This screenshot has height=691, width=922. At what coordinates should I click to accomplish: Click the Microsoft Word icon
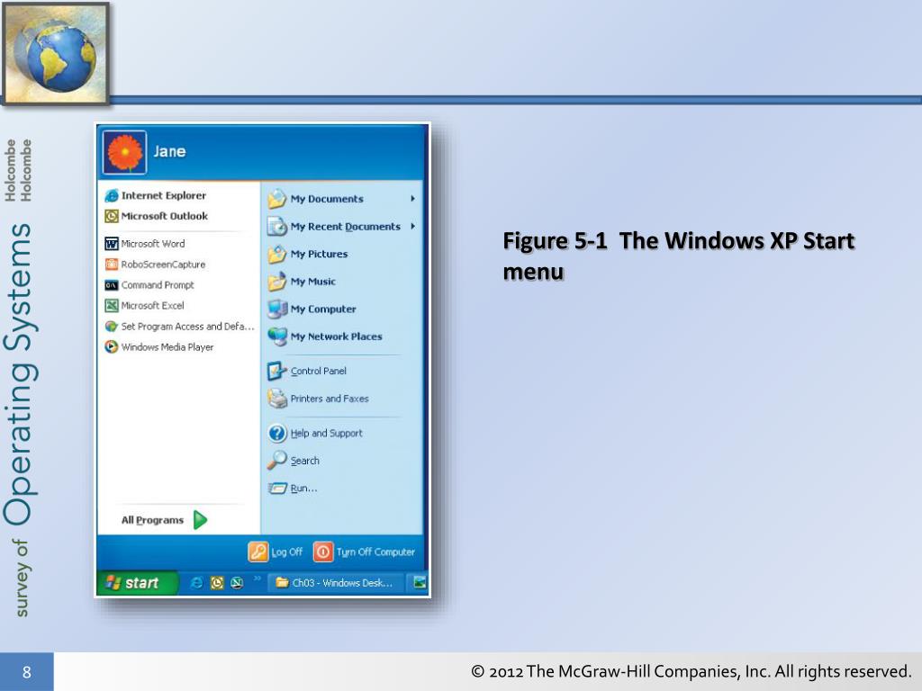click(x=111, y=244)
